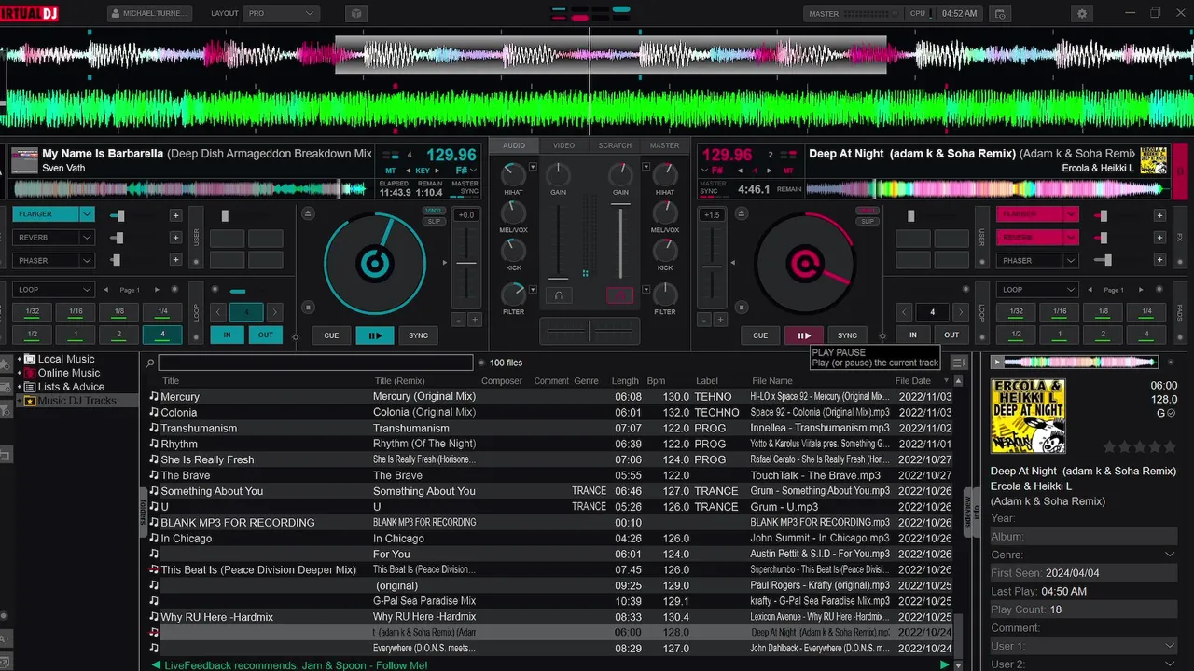Click the left channel volume fader

(x=558, y=278)
